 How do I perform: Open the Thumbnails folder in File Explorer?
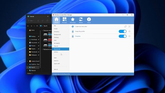33,52
